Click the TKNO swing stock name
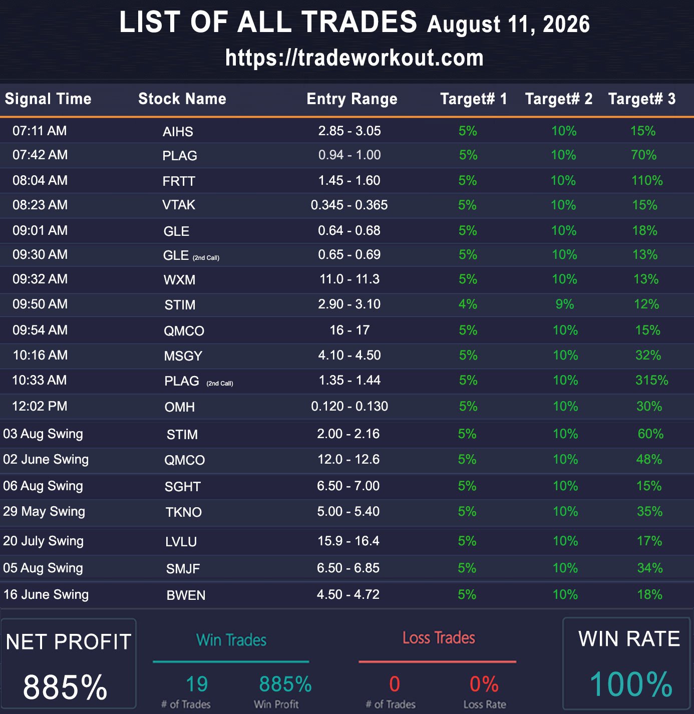The image size is (694, 714). [x=184, y=512]
